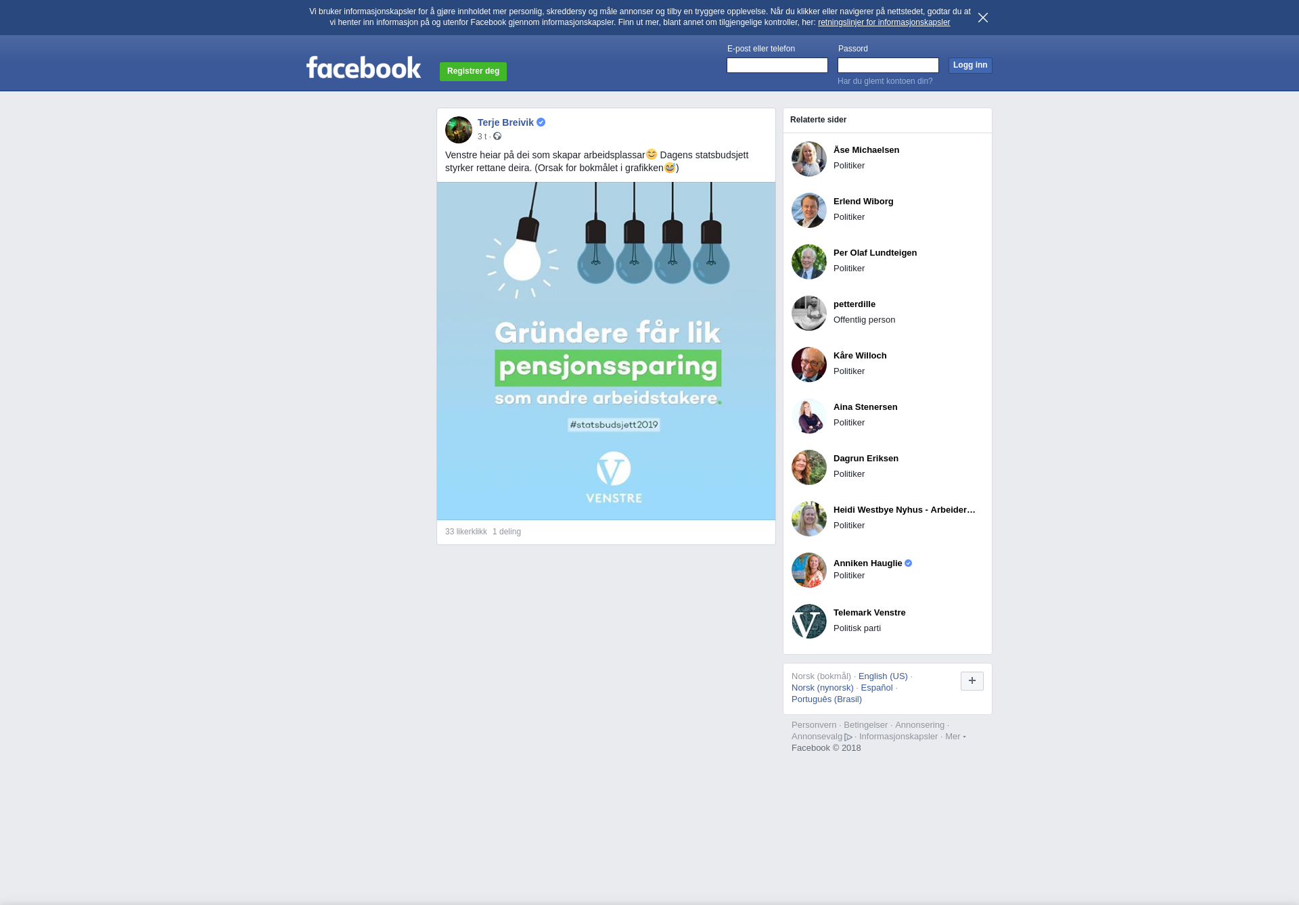Image resolution: width=1299 pixels, height=905 pixels.
Task: Open the Annonsering footer link
Action: pyautogui.click(x=919, y=725)
